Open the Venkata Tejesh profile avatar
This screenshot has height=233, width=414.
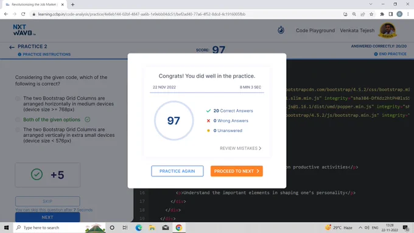pyautogui.click(x=388, y=30)
